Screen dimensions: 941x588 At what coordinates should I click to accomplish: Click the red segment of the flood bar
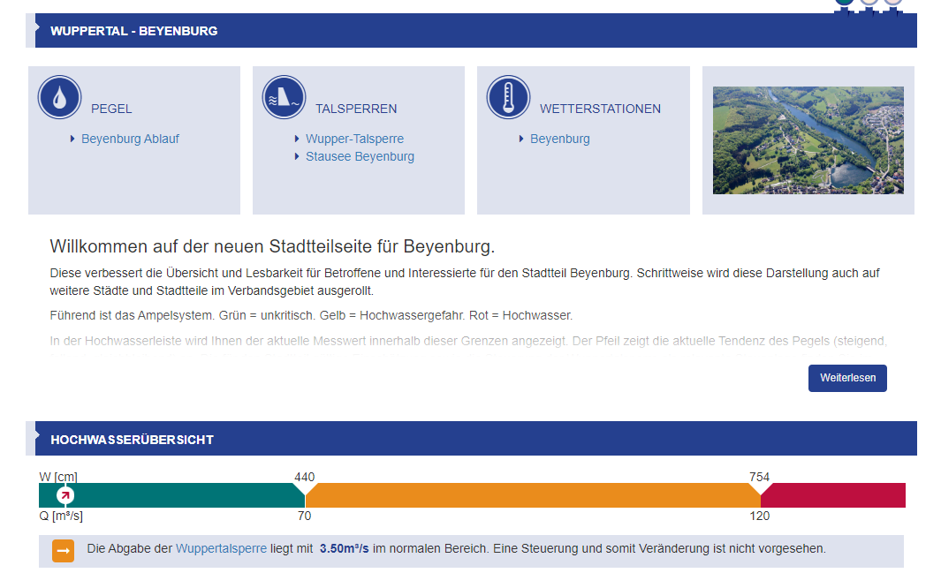835,495
